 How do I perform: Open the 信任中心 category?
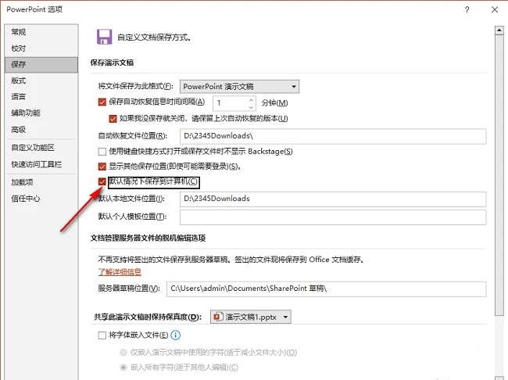(x=26, y=199)
